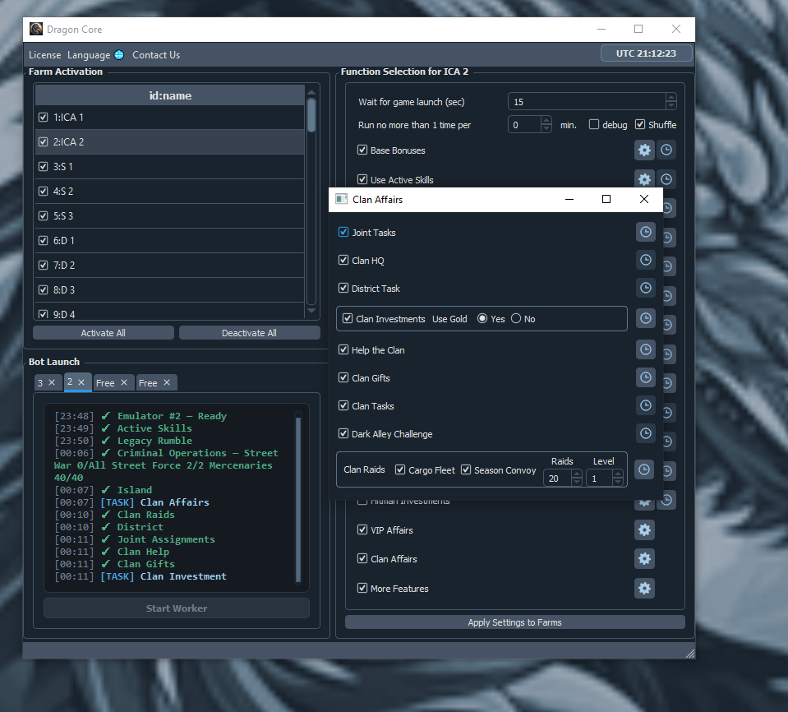Click the Activate All button
The image size is (788, 712).
pyautogui.click(x=104, y=333)
